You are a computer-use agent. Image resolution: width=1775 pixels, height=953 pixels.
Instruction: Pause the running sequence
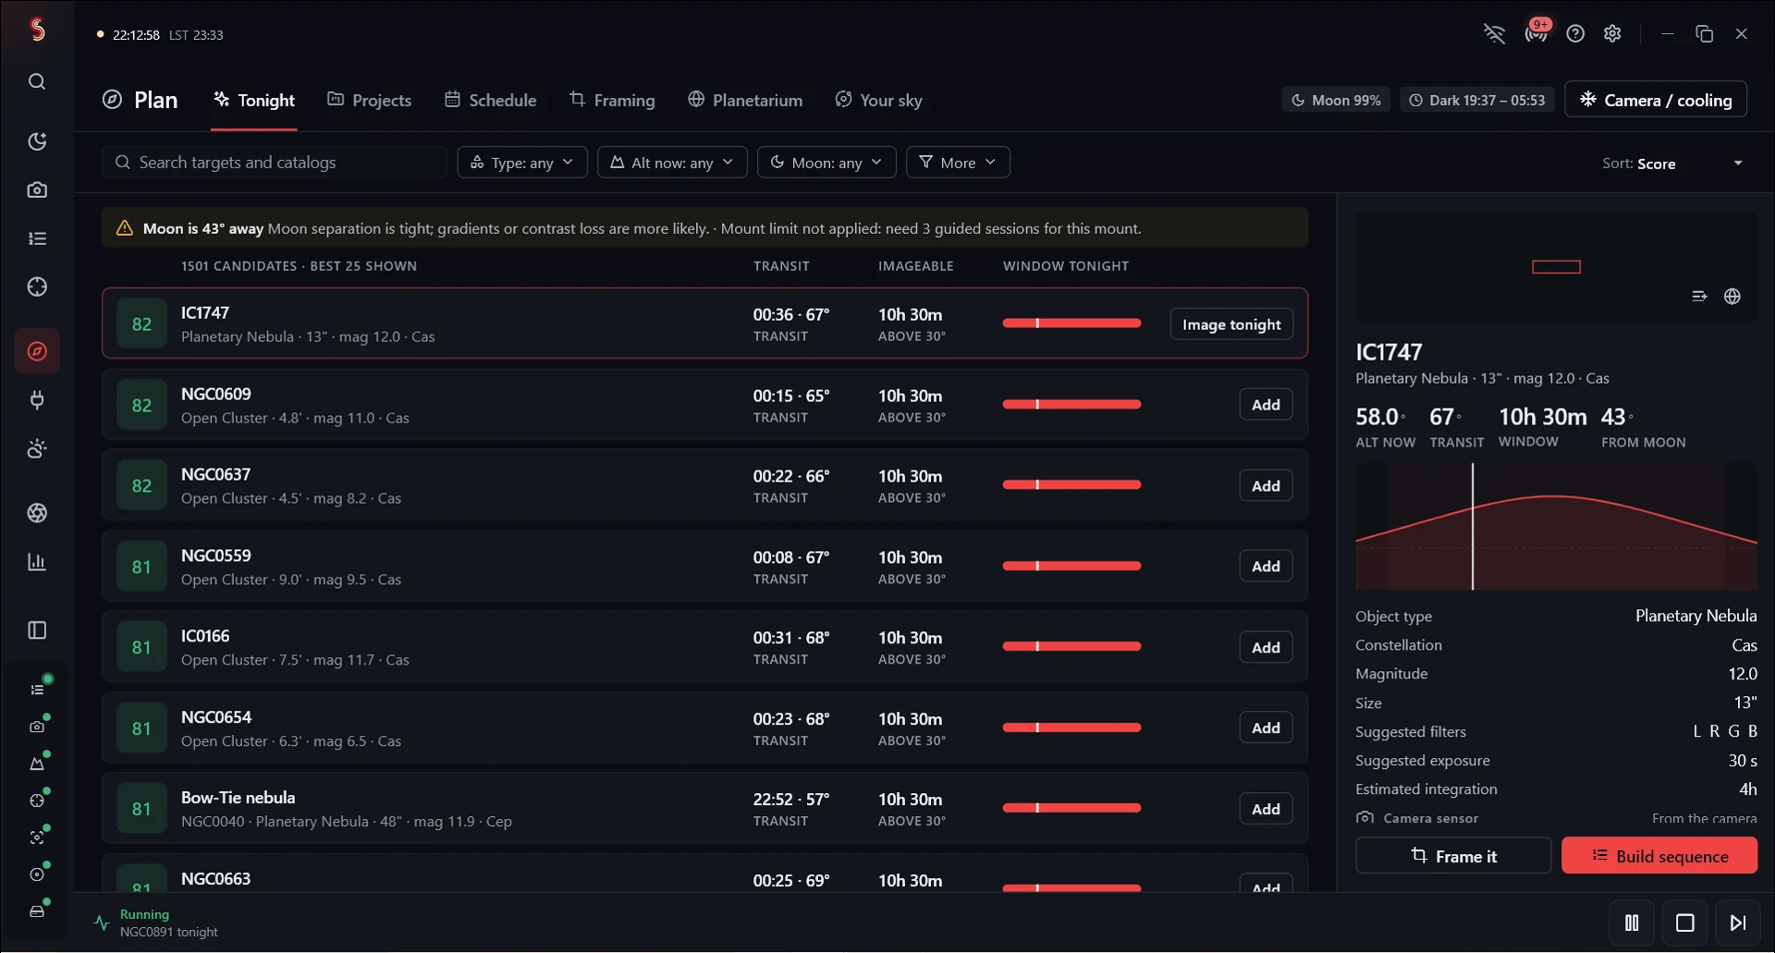pyautogui.click(x=1632, y=922)
